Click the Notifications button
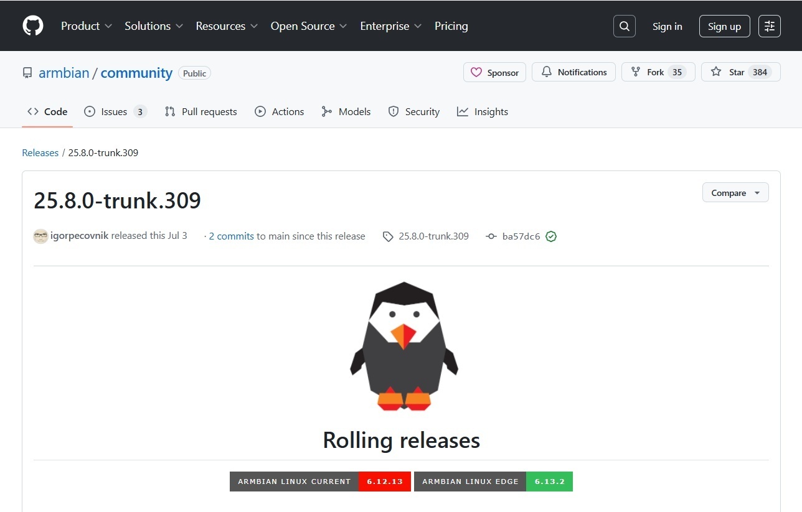Screen dimensions: 802x512 click(574, 72)
